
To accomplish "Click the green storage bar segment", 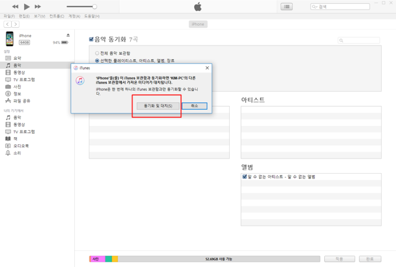I will 108,259.
